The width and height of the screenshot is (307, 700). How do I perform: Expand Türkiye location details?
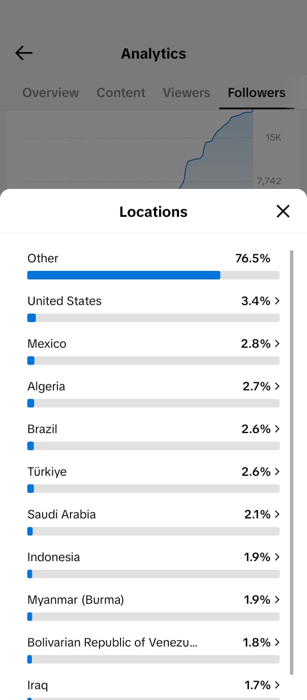coord(277,472)
